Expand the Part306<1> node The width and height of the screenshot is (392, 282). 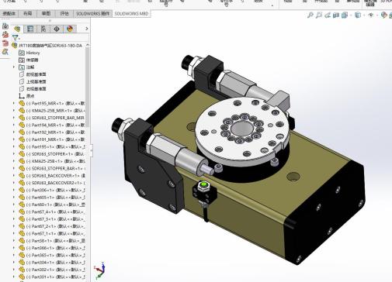[x=14, y=190]
